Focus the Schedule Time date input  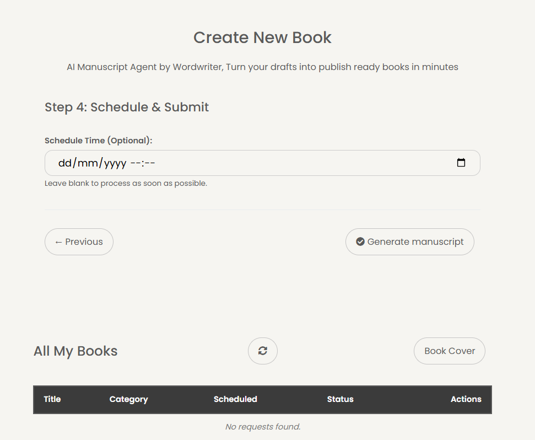[x=262, y=163]
